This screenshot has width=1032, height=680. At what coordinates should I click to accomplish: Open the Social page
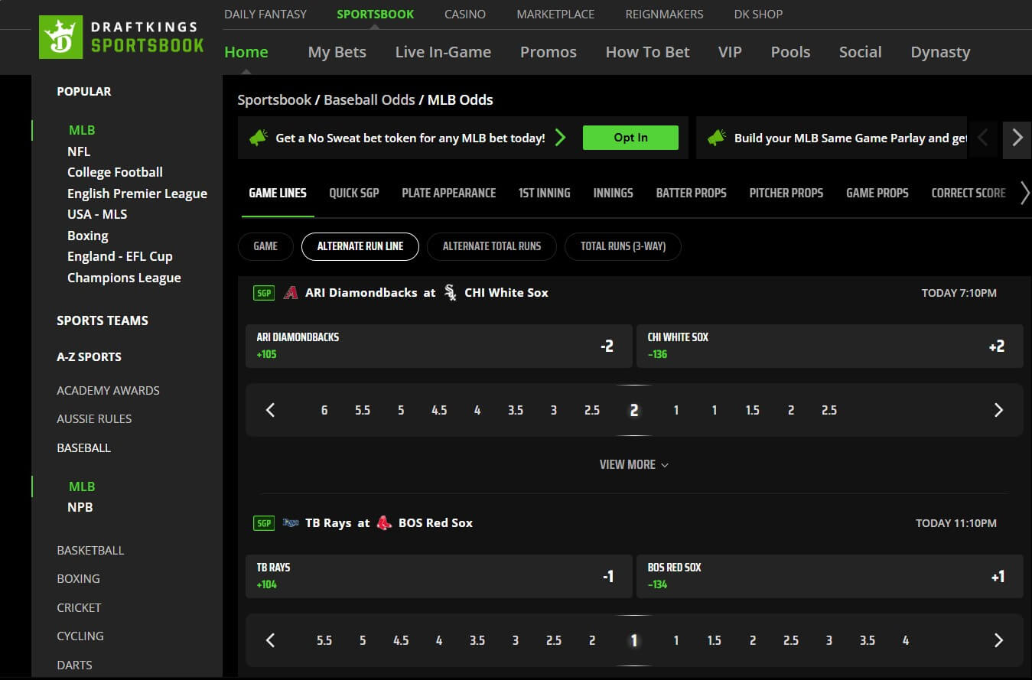point(861,52)
